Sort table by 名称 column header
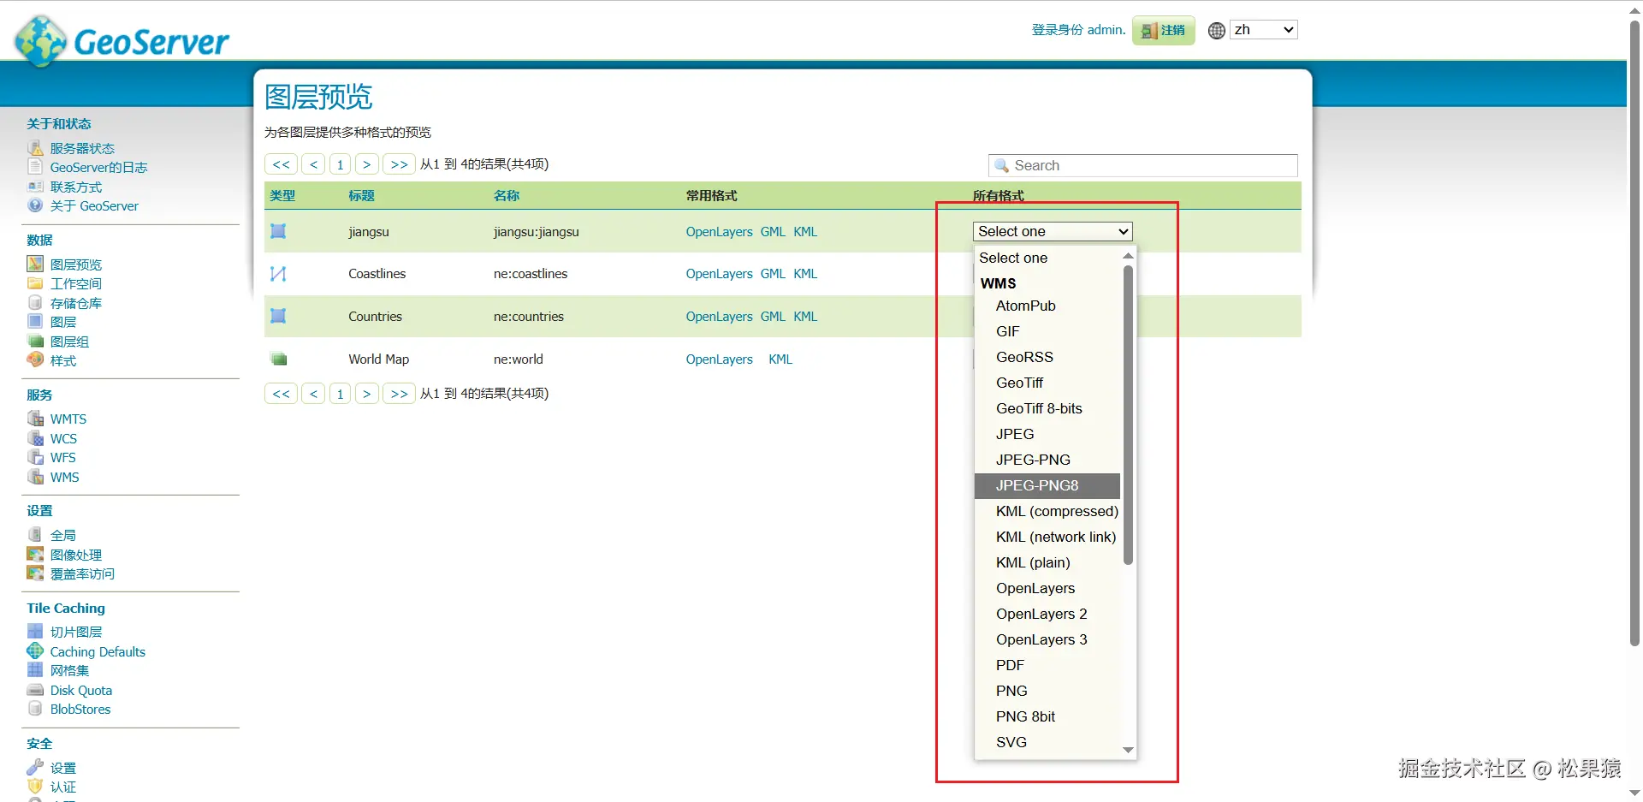Viewport: 1643px width, 802px height. (507, 196)
